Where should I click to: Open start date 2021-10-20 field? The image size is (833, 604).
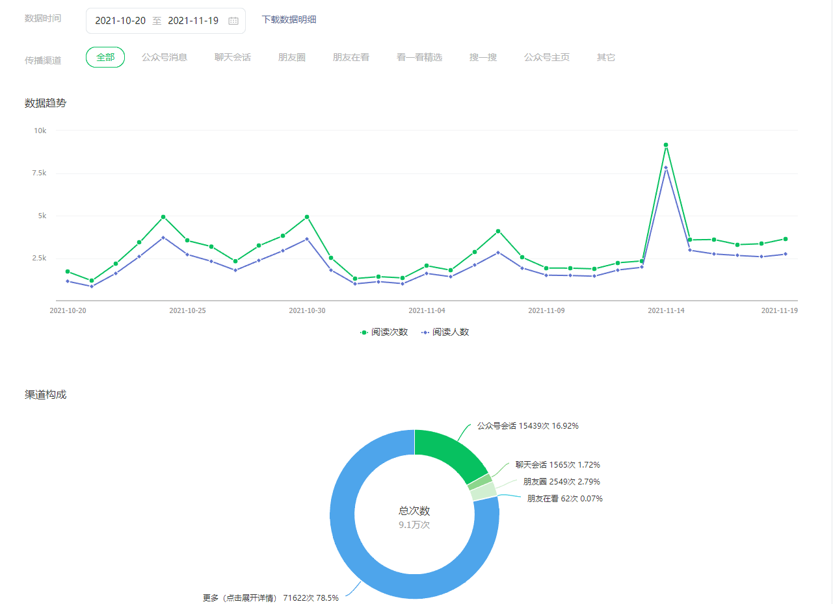tap(120, 21)
